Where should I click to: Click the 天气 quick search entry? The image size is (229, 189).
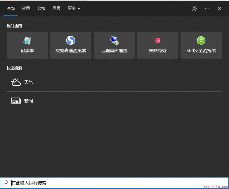pyautogui.click(x=114, y=82)
